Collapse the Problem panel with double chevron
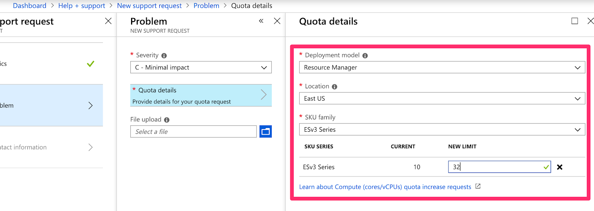 click(261, 21)
